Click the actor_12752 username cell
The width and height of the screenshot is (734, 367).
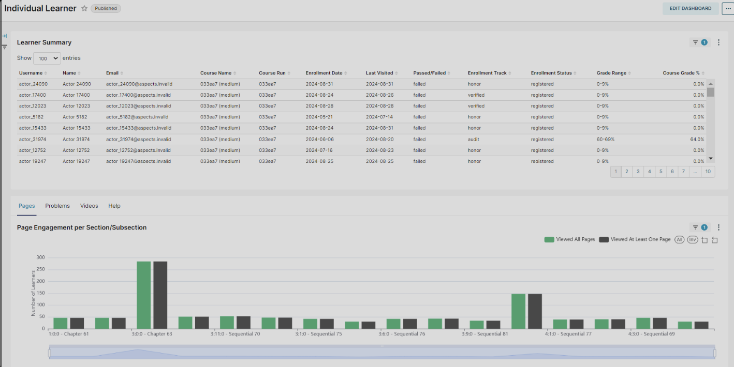pyautogui.click(x=33, y=150)
